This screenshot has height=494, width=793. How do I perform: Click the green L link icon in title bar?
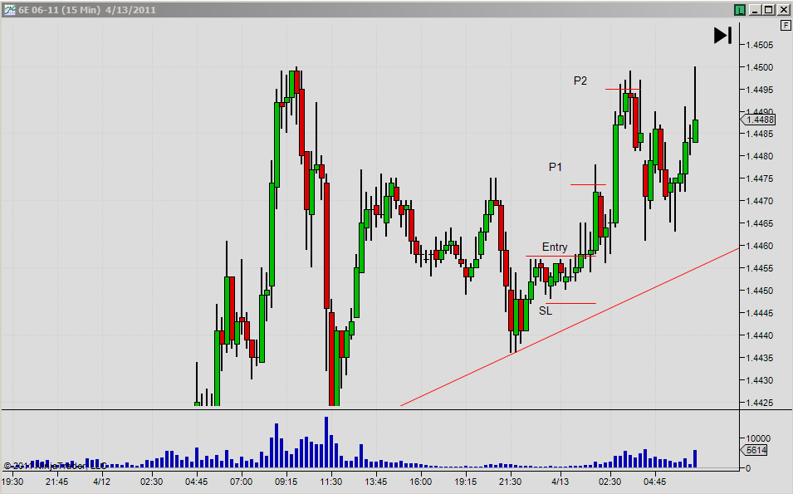739,10
